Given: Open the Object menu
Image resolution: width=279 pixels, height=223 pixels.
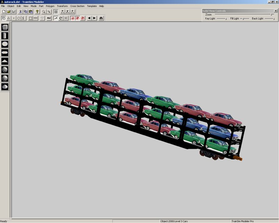Looking at the screenshot, I should tap(11, 6).
